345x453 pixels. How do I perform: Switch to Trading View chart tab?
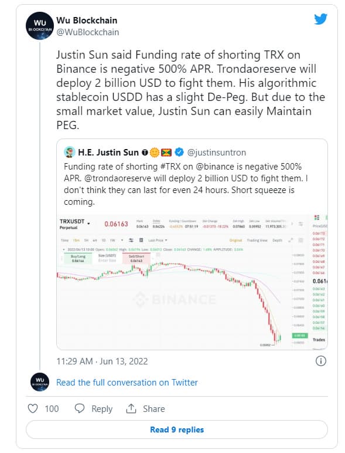coord(257,241)
